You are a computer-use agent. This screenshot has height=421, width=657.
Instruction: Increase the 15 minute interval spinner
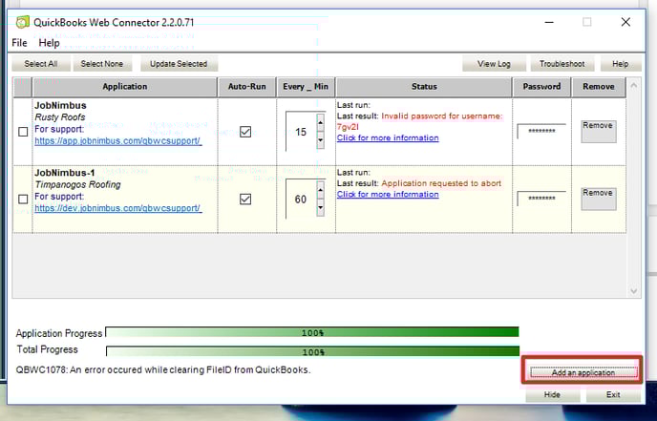[321, 123]
